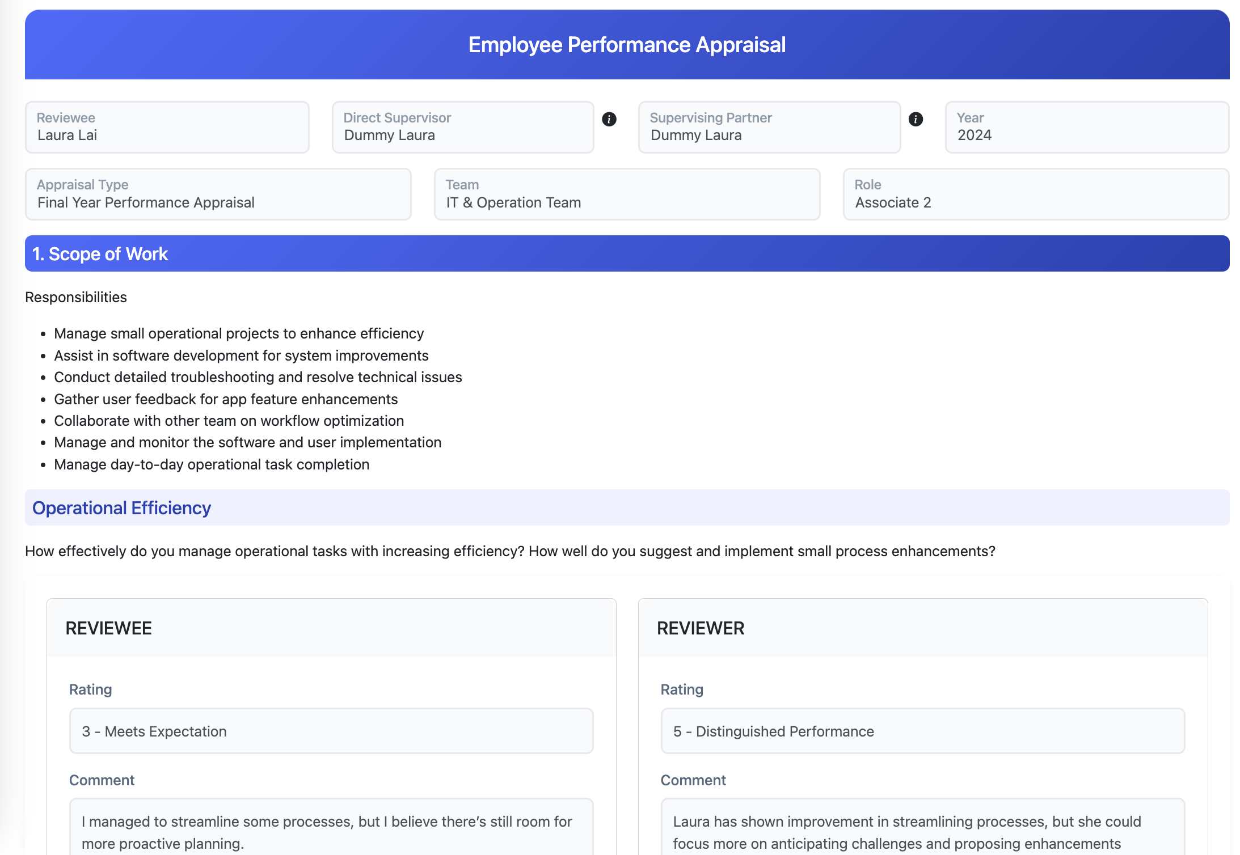Screen dimensions: 1240x855
Task: Click the Direct Supervisor field
Action: click(462, 128)
